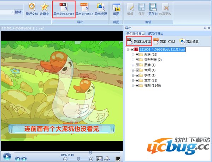Open the Favorites (收藏夹) star icon
This screenshot has width=212, height=162.
click(x=45, y=7)
